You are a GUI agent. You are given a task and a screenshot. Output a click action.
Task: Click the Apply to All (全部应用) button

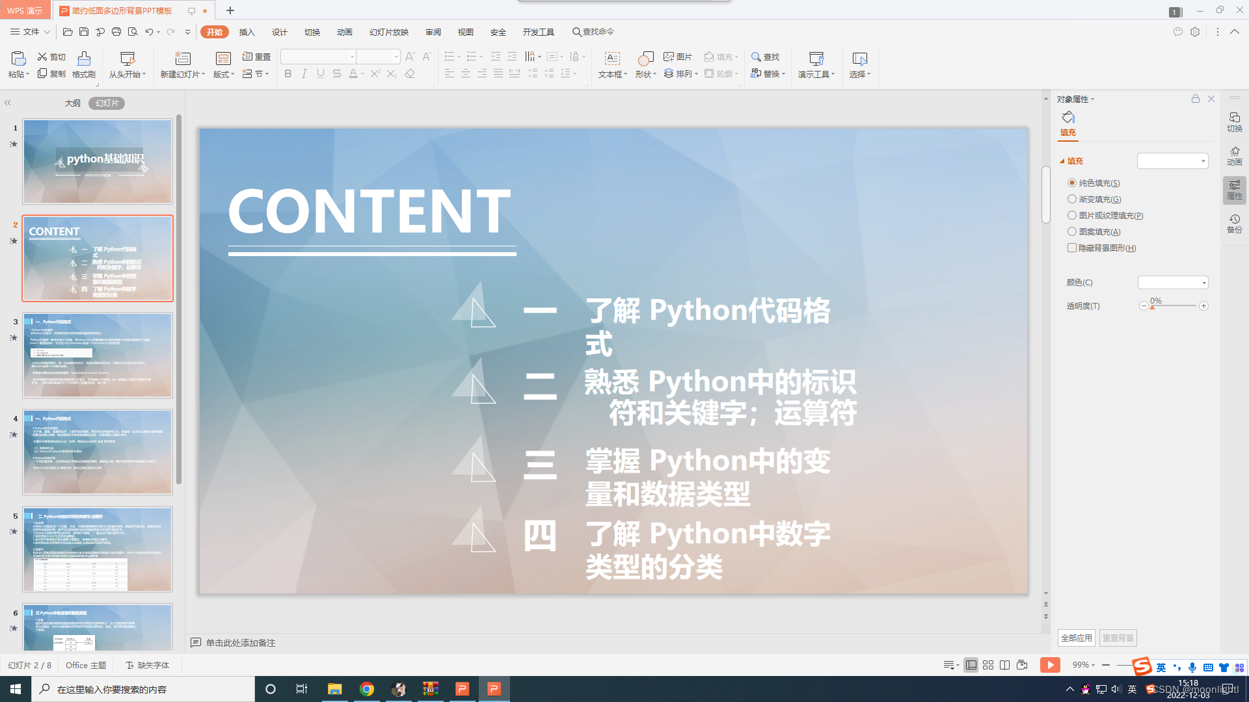coord(1076,638)
